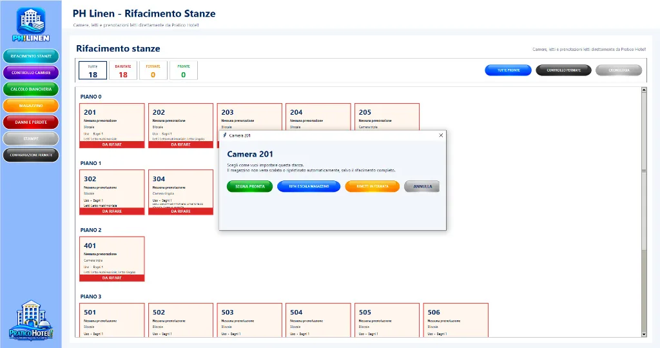Viewport: 660px width, 348px height.
Task: Click the PIANO 3 heading
Action: click(x=91, y=296)
